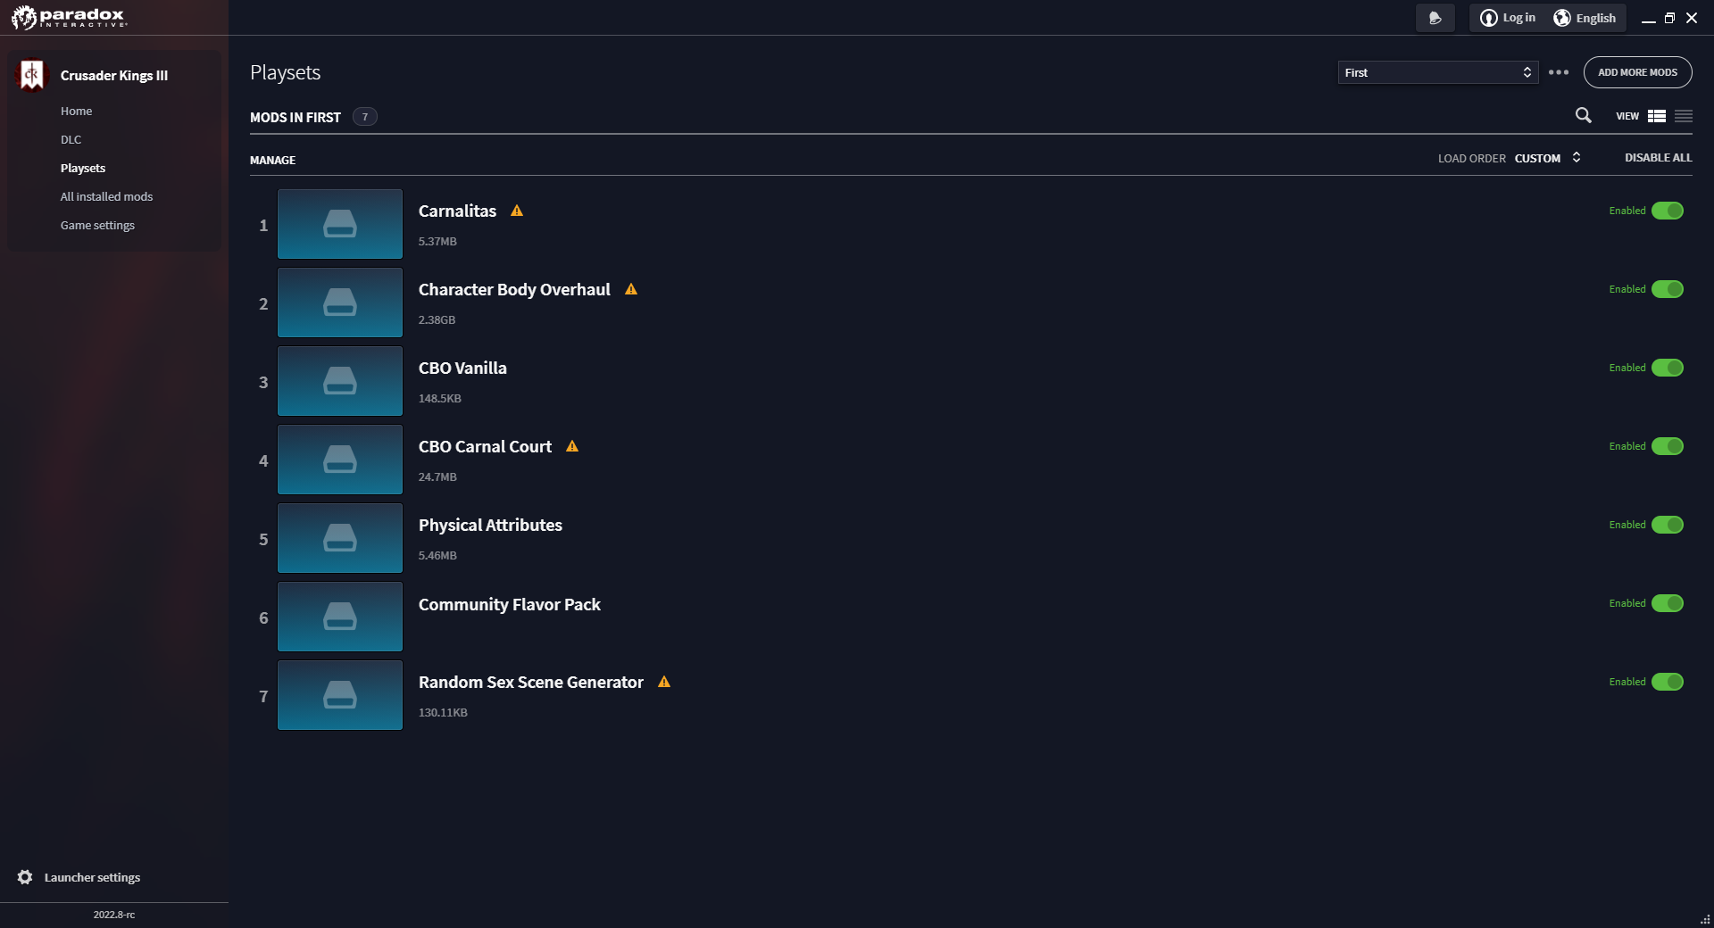Select the Physical Attributes mod thumbnail
1714x928 pixels.
click(x=340, y=538)
